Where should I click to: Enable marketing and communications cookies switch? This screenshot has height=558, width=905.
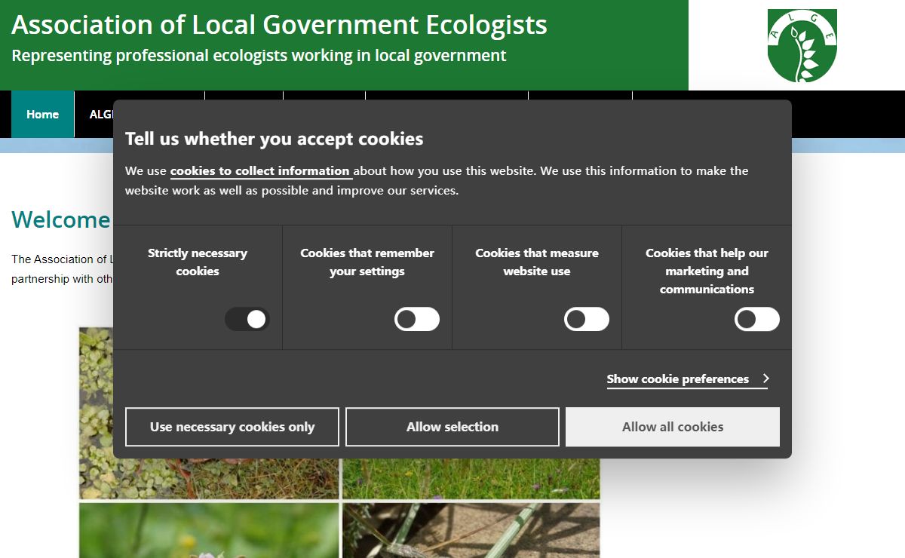click(x=757, y=319)
